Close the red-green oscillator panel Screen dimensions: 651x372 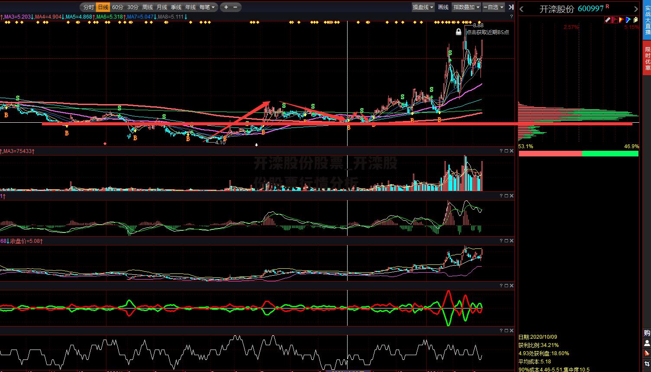512,286
